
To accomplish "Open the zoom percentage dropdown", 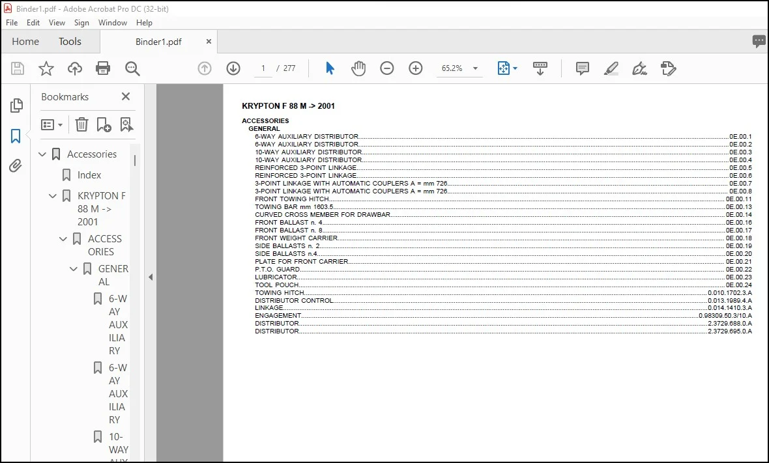I will (475, 68).
